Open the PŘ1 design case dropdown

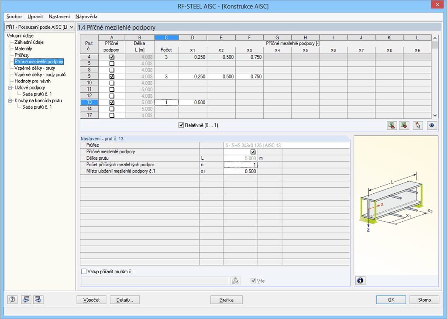pyautogui.click(x=71, y=27)
